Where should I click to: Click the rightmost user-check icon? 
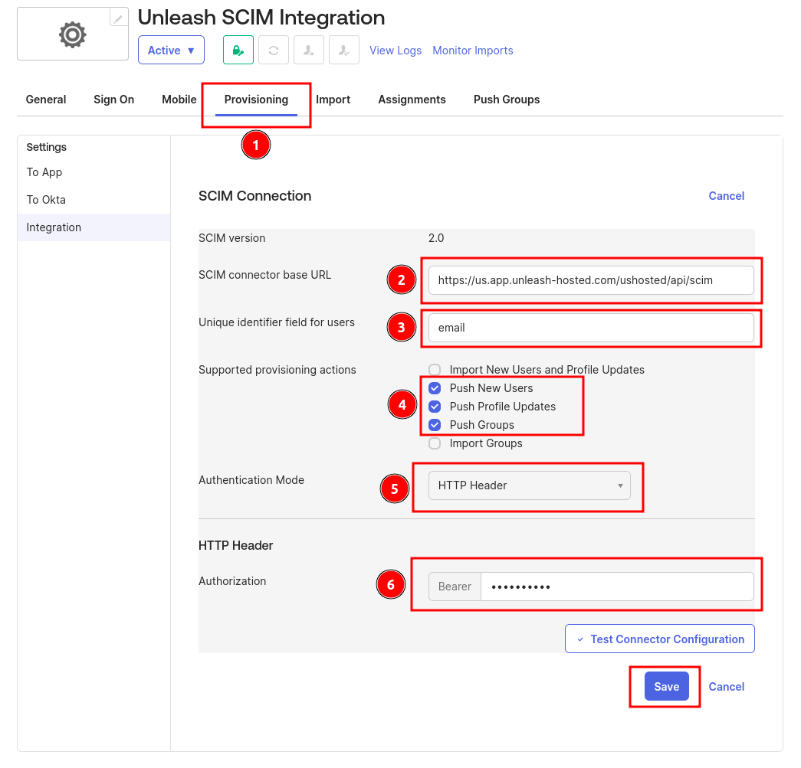click(x=343, y=49)
